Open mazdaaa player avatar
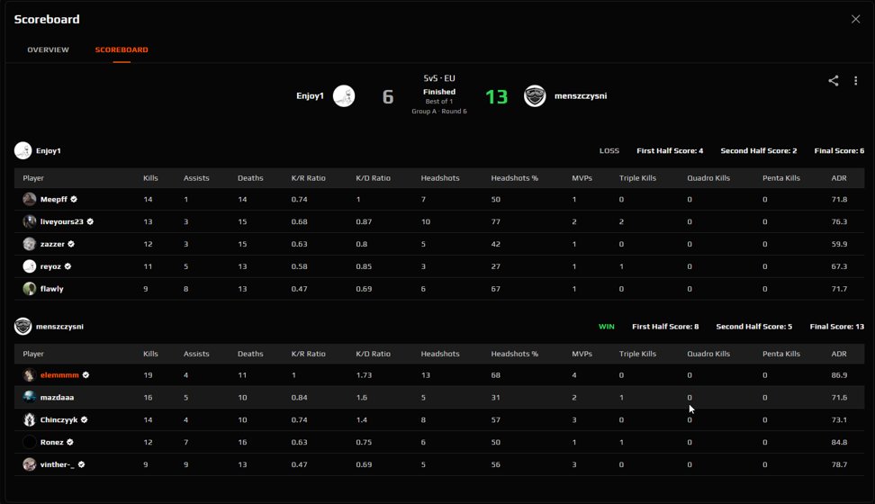 pyautogui.click(x=30, y=398)
